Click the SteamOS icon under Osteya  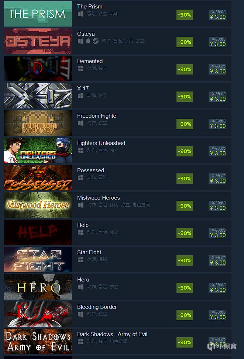tap(96, 41)
